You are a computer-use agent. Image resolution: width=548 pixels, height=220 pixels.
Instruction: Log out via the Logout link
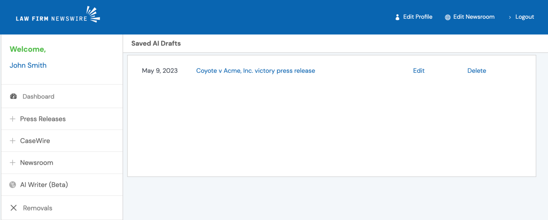tap(524, 17)
